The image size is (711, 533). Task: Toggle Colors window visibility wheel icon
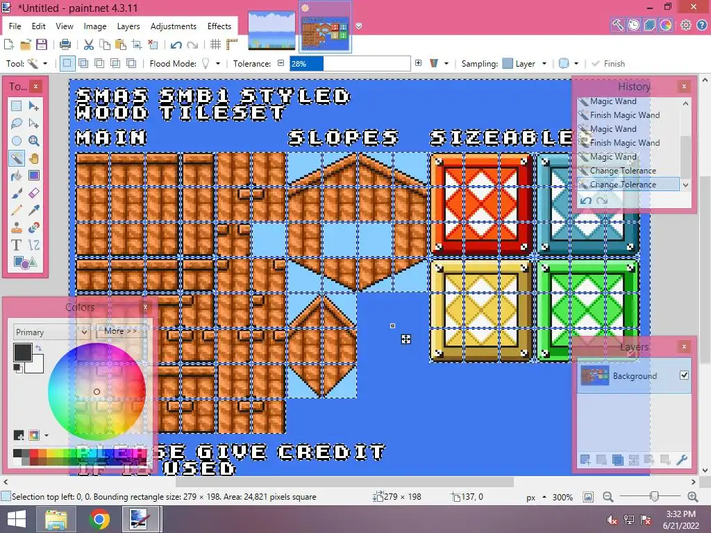[x=666, y=25]
